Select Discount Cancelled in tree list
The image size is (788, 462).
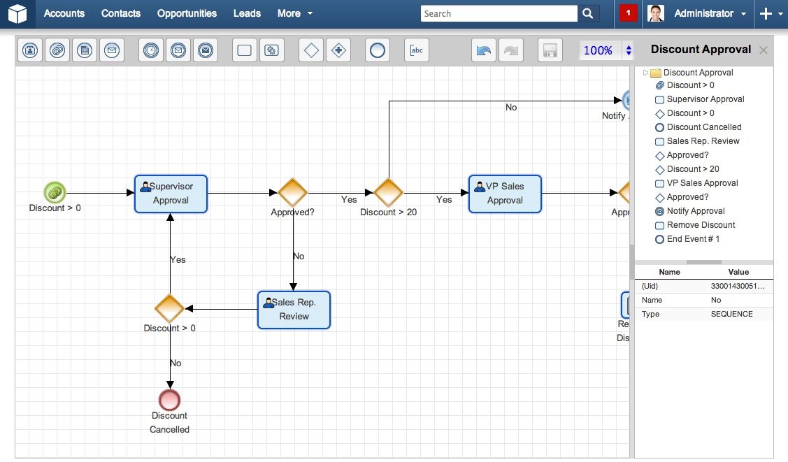[x=703, y=127]
